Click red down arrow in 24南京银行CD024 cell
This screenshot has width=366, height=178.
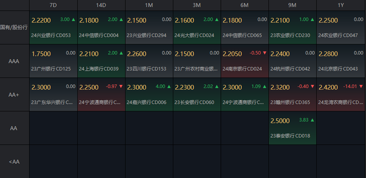[x=265, y=53]
